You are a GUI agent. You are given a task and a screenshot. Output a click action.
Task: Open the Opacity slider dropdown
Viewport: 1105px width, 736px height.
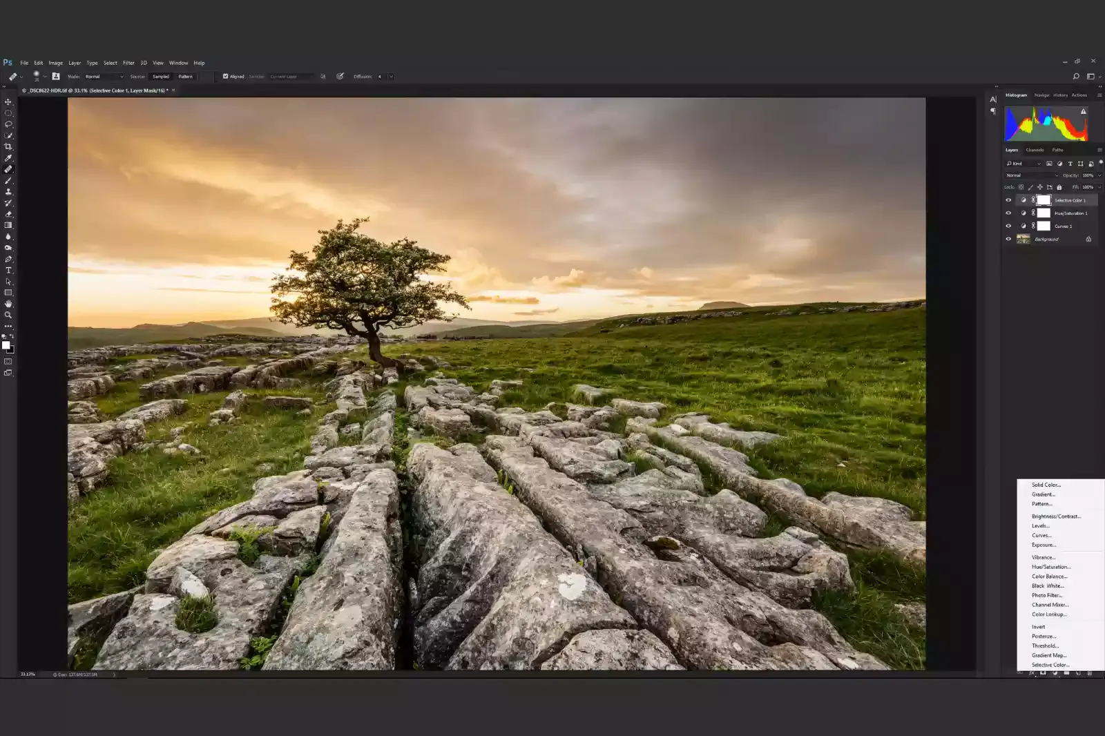1099,175
